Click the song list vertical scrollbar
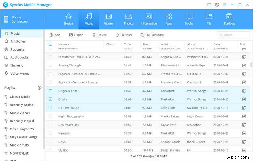This screenshot has height=161, width=253. [251, 65]
